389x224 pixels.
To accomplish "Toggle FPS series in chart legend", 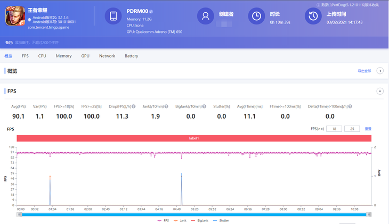I will click(x=163, y=220).
